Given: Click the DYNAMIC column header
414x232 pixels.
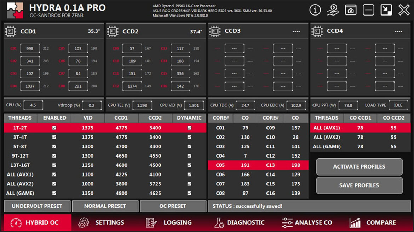Looking at the screenshot, I should [x=189, y=118].
